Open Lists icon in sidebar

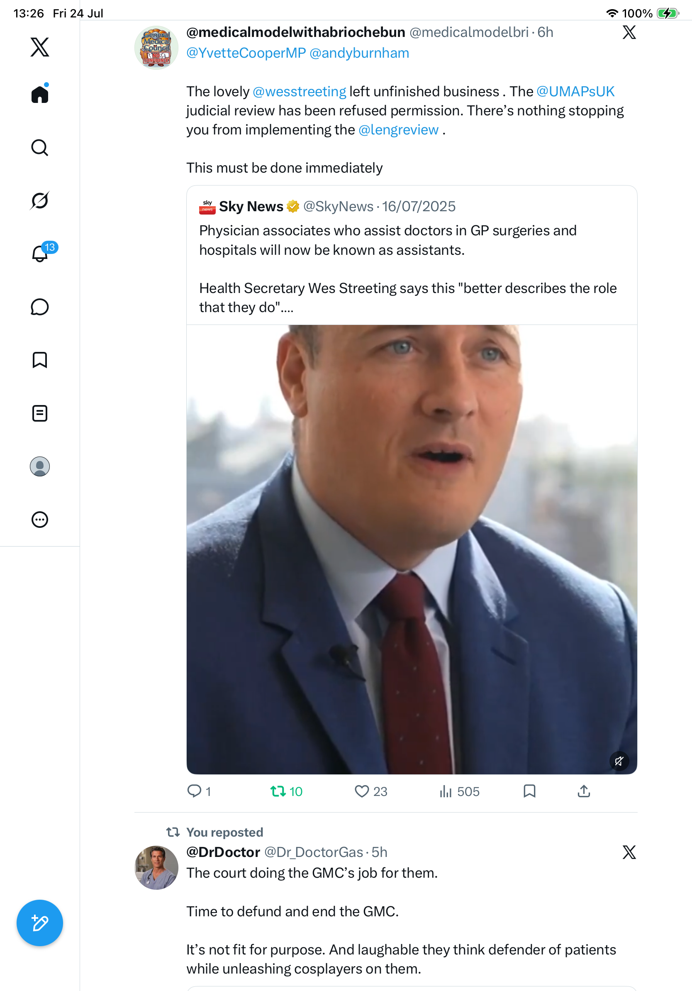[x=40, y=413]
